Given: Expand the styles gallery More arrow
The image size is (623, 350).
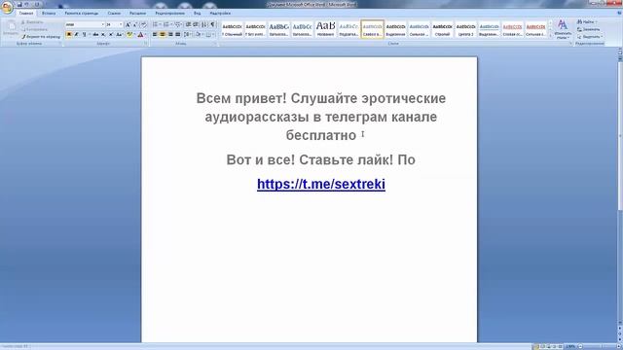Looking at the screenshot, I should click(x=550, y=36).
